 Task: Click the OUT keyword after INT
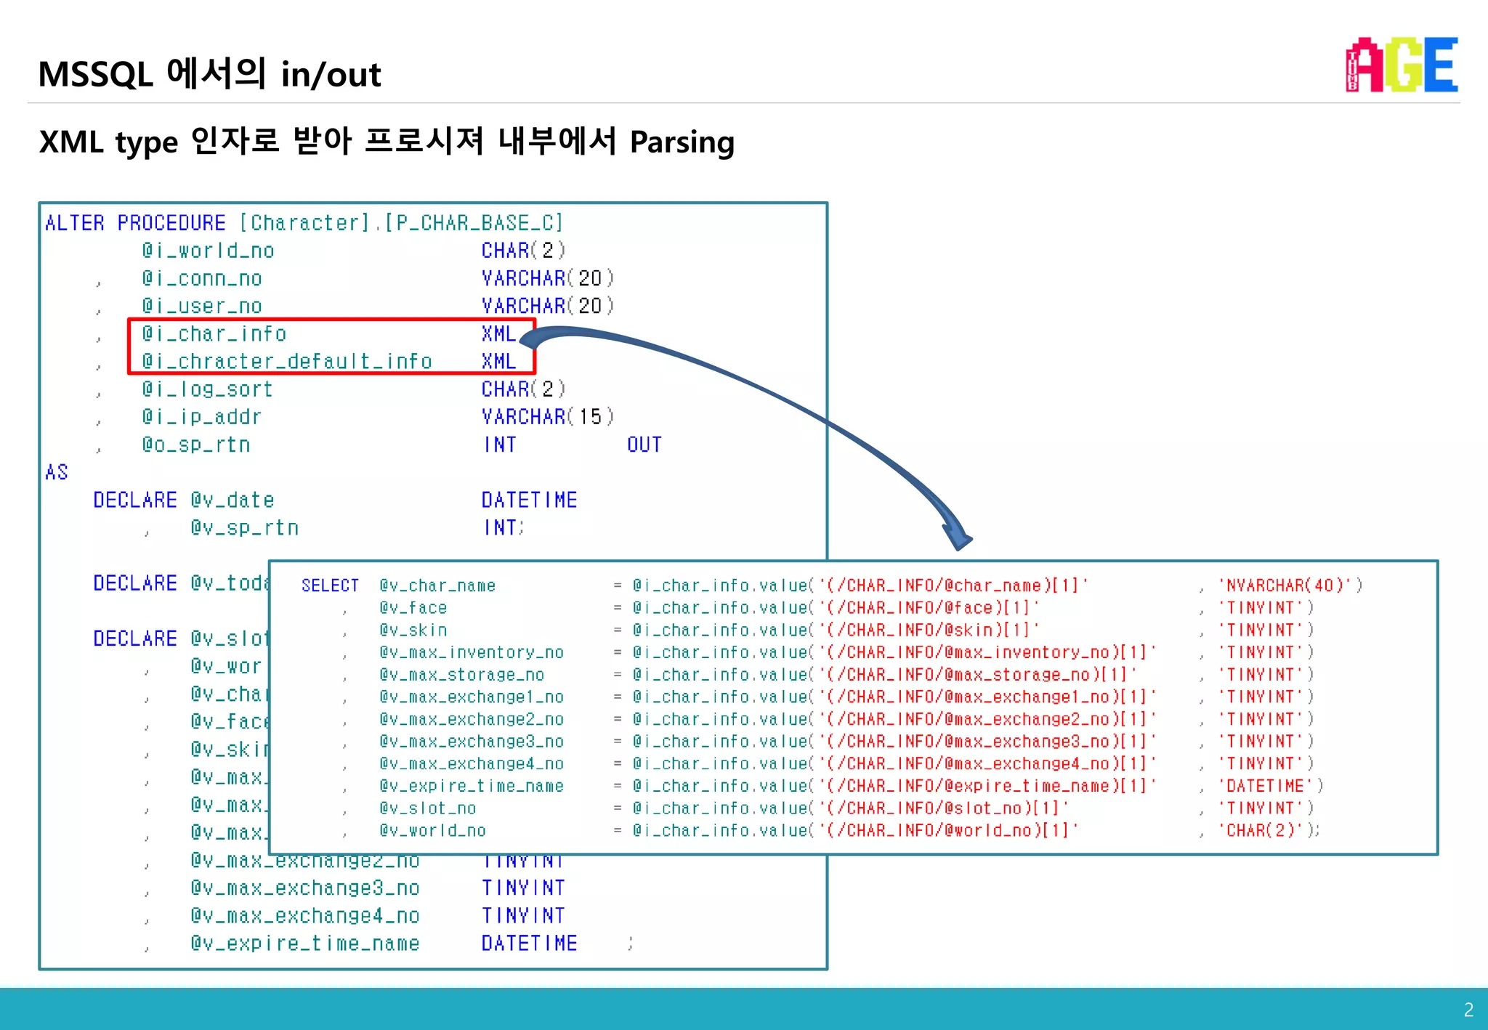644,445
